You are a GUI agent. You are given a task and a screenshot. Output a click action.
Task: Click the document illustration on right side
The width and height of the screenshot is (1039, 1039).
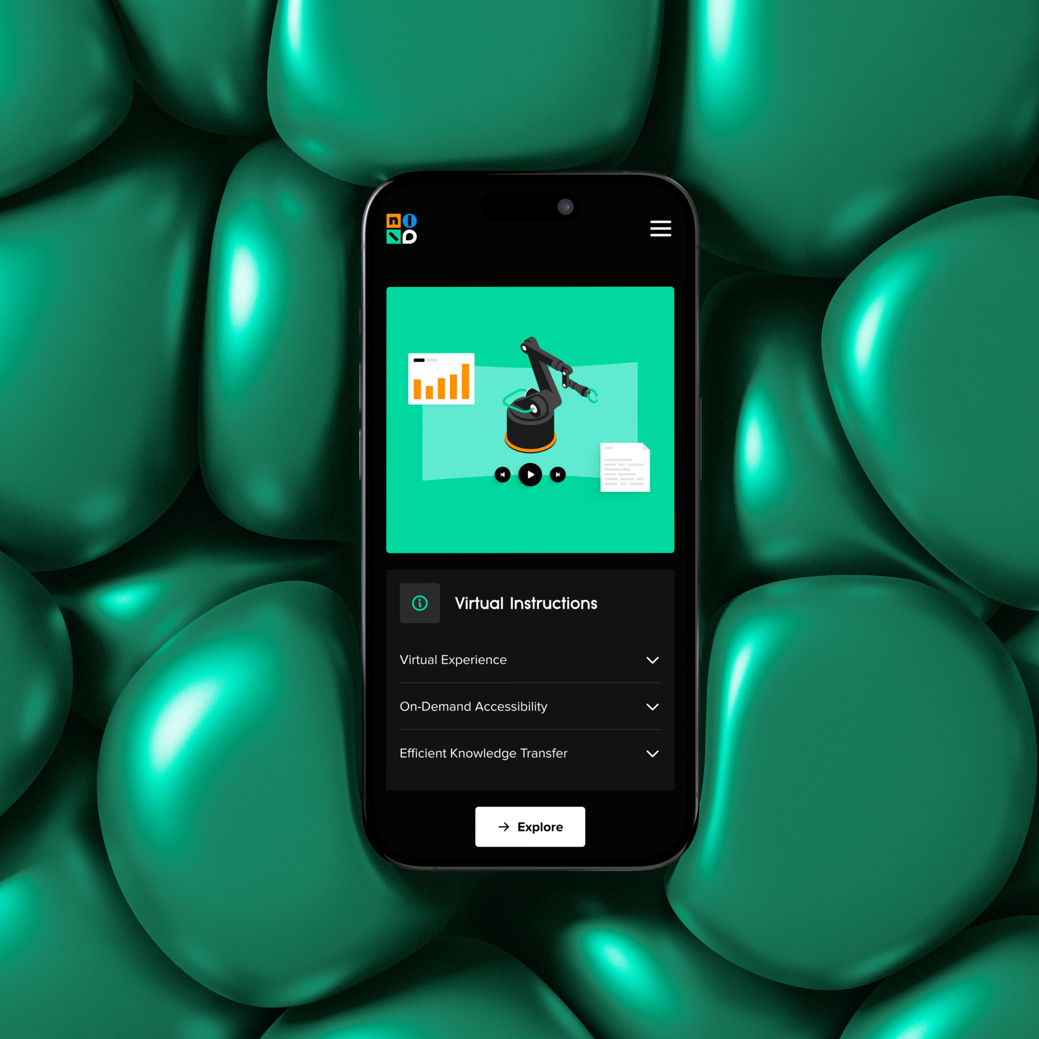pyautogui.click(x=627, y=465)
